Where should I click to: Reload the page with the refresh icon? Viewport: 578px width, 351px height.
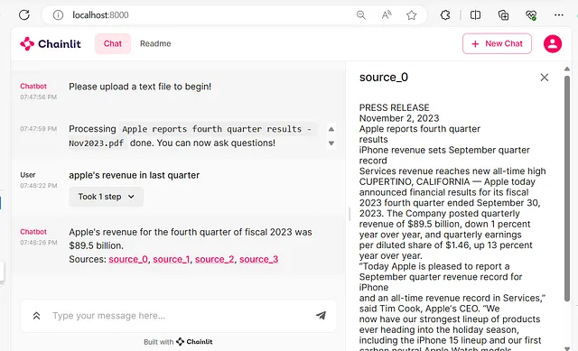tap(24, 15)
